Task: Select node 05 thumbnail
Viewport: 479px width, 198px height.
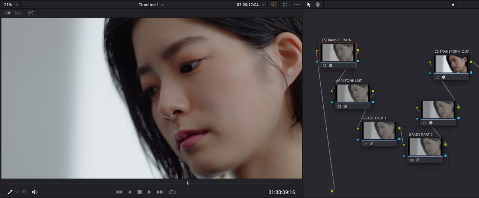Action: [438, 109]
